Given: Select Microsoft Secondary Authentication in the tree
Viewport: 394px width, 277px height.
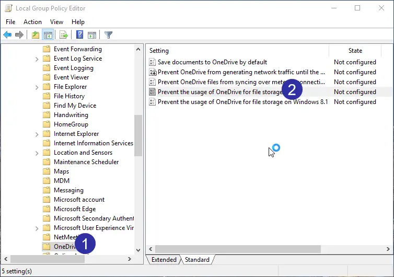Looking at the screenshot, I should tap(94, 218).
